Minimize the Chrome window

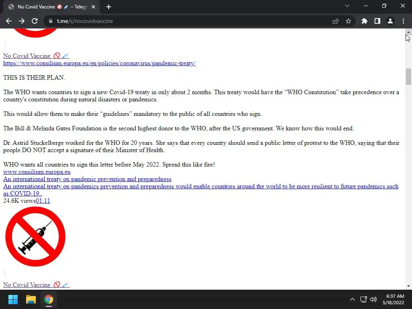pyautogui.click(x=365, y=6)
